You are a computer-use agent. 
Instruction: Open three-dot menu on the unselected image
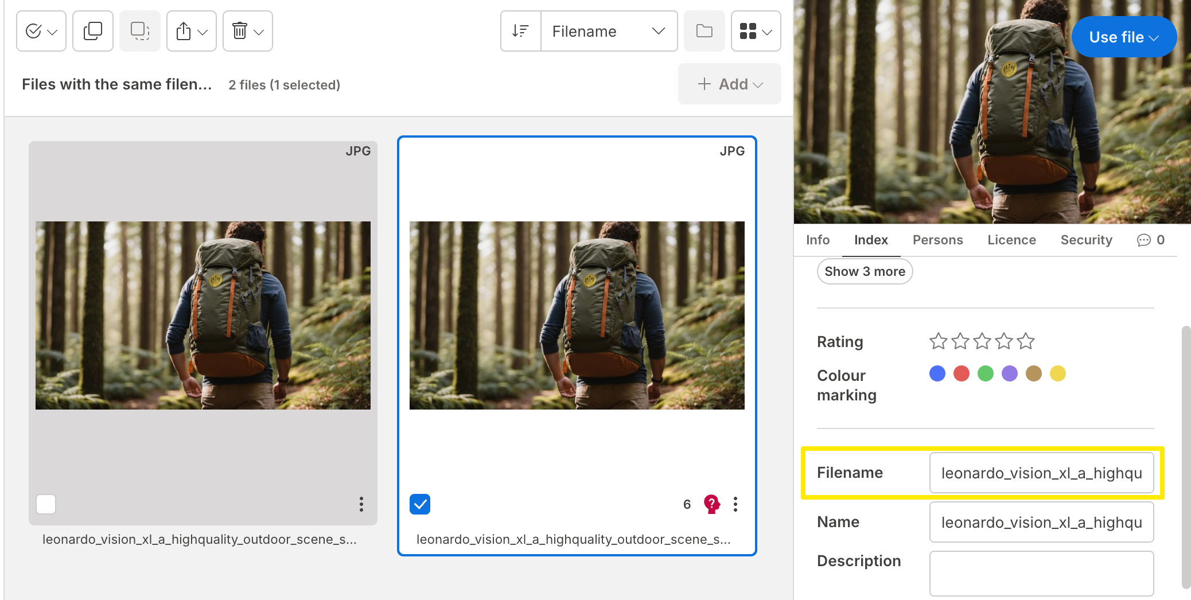[361, 504]
